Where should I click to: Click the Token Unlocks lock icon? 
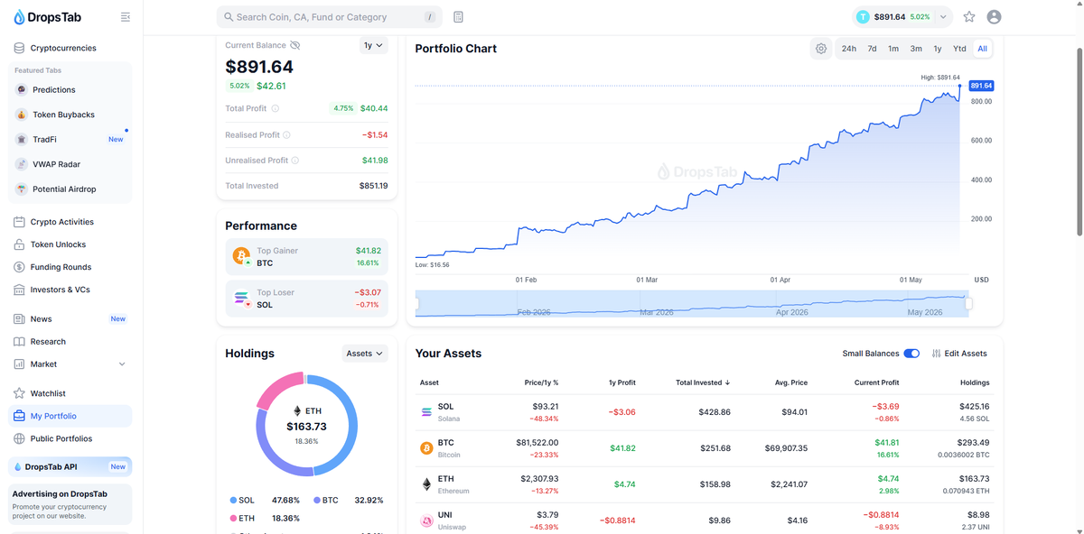click(19, 244)
